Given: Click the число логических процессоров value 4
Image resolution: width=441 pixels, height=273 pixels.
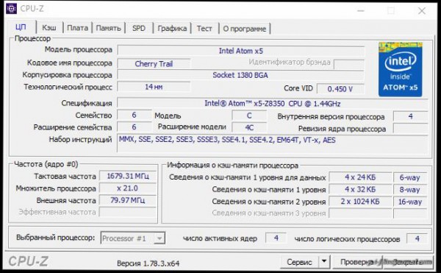Looking at the screenshot, I should [x=417, y=239].
